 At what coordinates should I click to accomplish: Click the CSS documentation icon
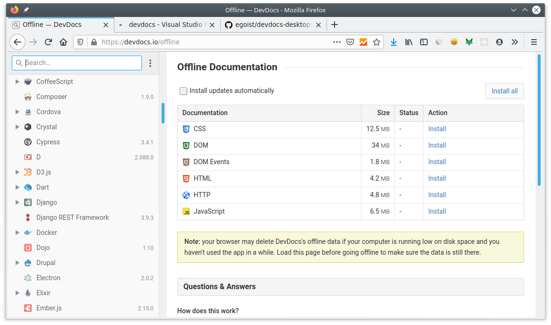pos(186,129)
